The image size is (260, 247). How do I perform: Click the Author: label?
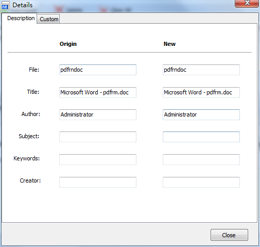click(x=31, y=114)
